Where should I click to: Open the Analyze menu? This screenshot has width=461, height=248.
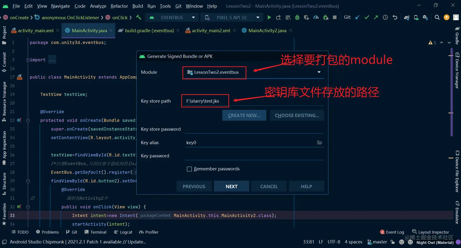coord(98,6)
